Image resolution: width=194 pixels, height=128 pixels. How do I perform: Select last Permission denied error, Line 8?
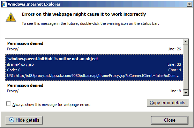point(94,88)
